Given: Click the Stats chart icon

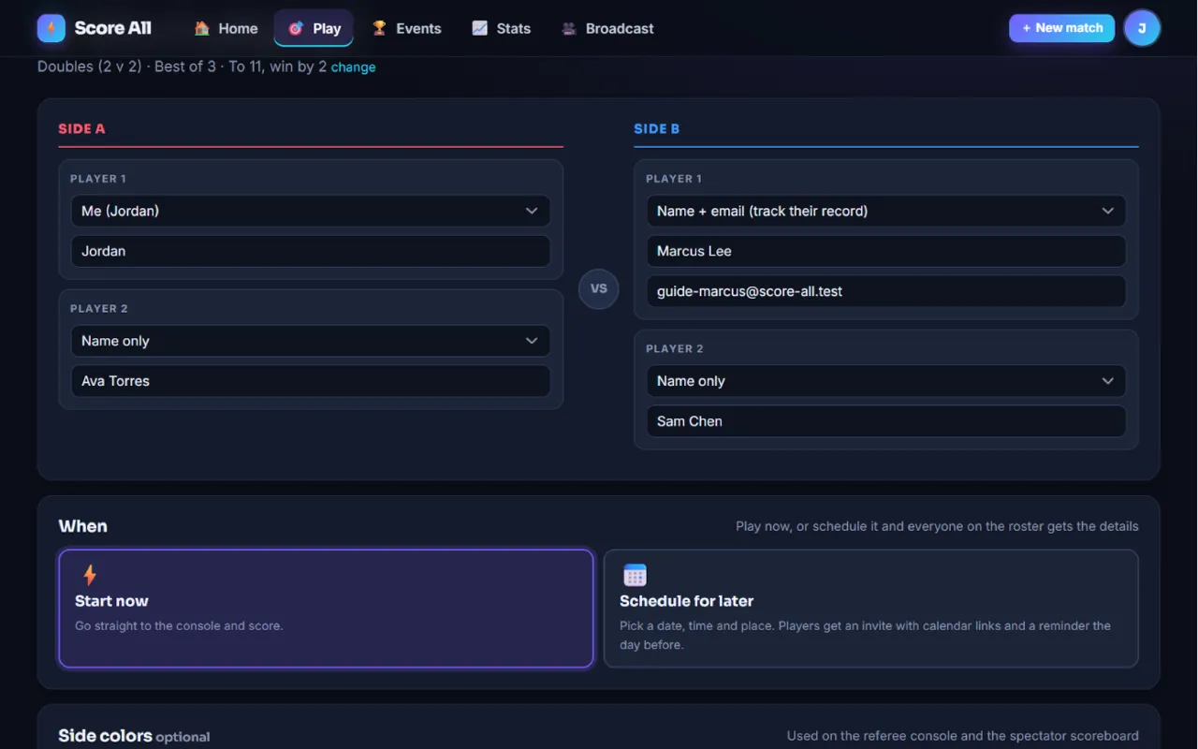Looking at the screenshot, I should pyautogui.click(x=479, y=28).
